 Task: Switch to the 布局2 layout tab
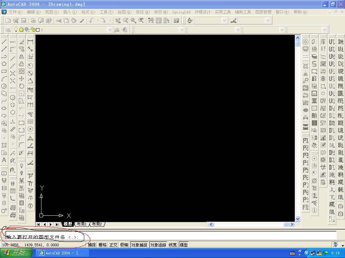(97, 224)
